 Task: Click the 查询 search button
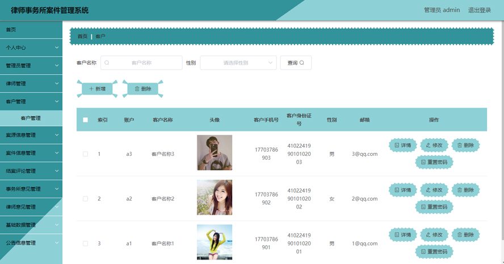(x=296, y=63)
